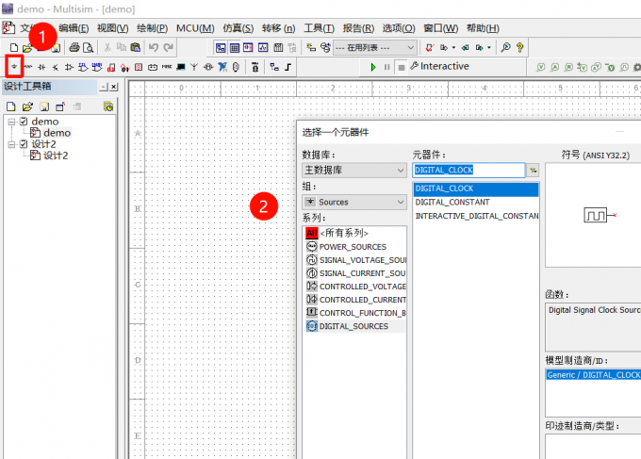The width and height of the screenshot is (641, 459).
Task: Click the Place Power component icon
Action: (153, 67)
